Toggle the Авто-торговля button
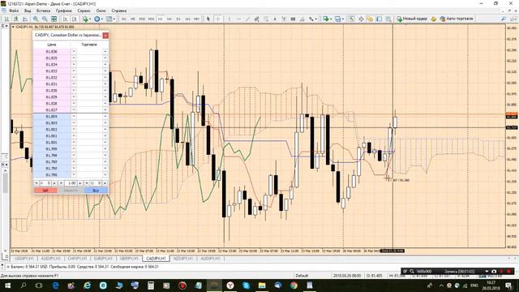 [x=457, y=19]
